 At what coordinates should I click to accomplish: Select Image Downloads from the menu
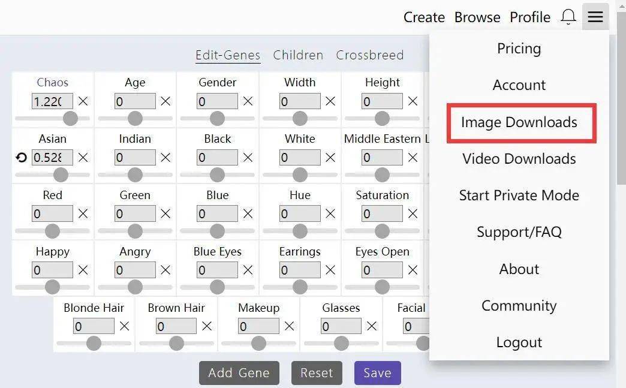(x=519, y=122)
